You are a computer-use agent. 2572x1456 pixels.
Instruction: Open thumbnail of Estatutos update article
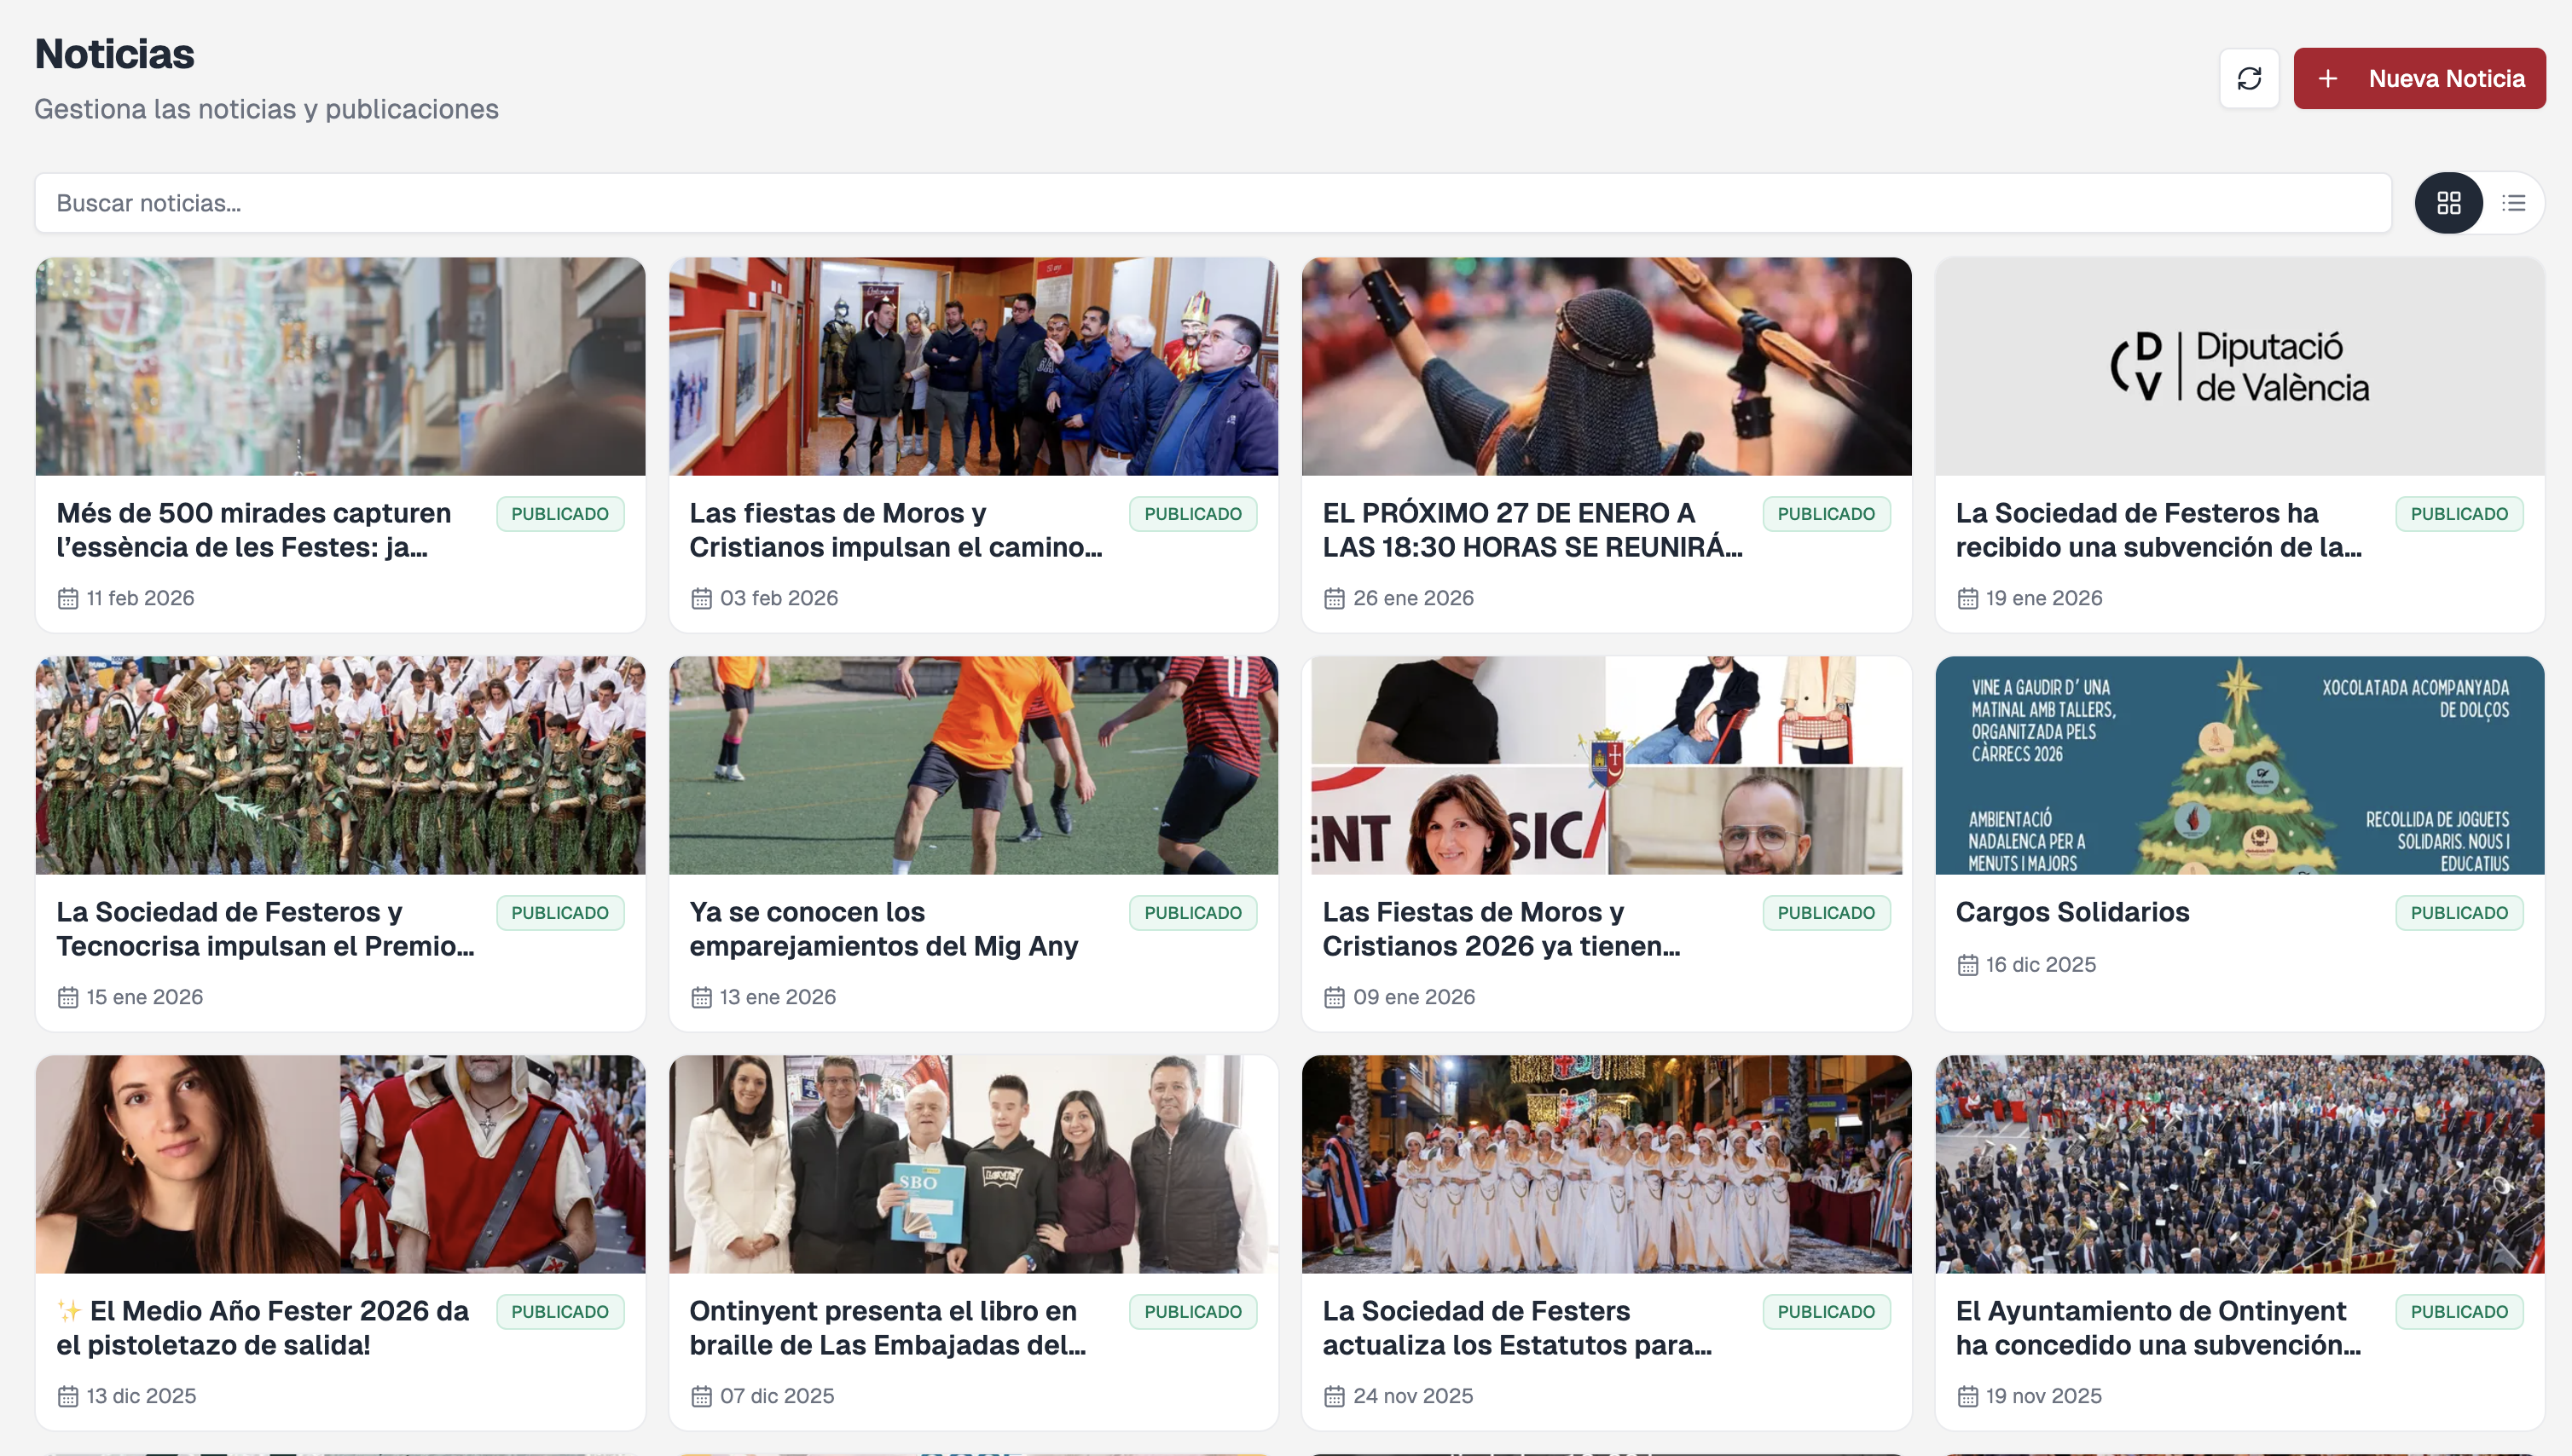(1607, 1164)
